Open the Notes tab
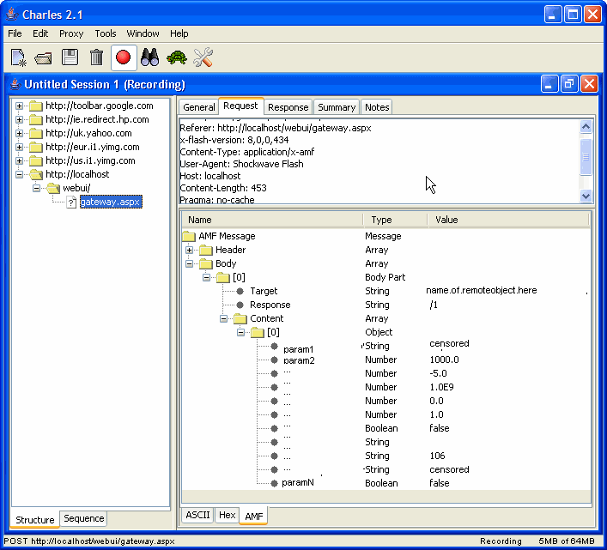Screen dimensions: 607x550 pos(377,107)
